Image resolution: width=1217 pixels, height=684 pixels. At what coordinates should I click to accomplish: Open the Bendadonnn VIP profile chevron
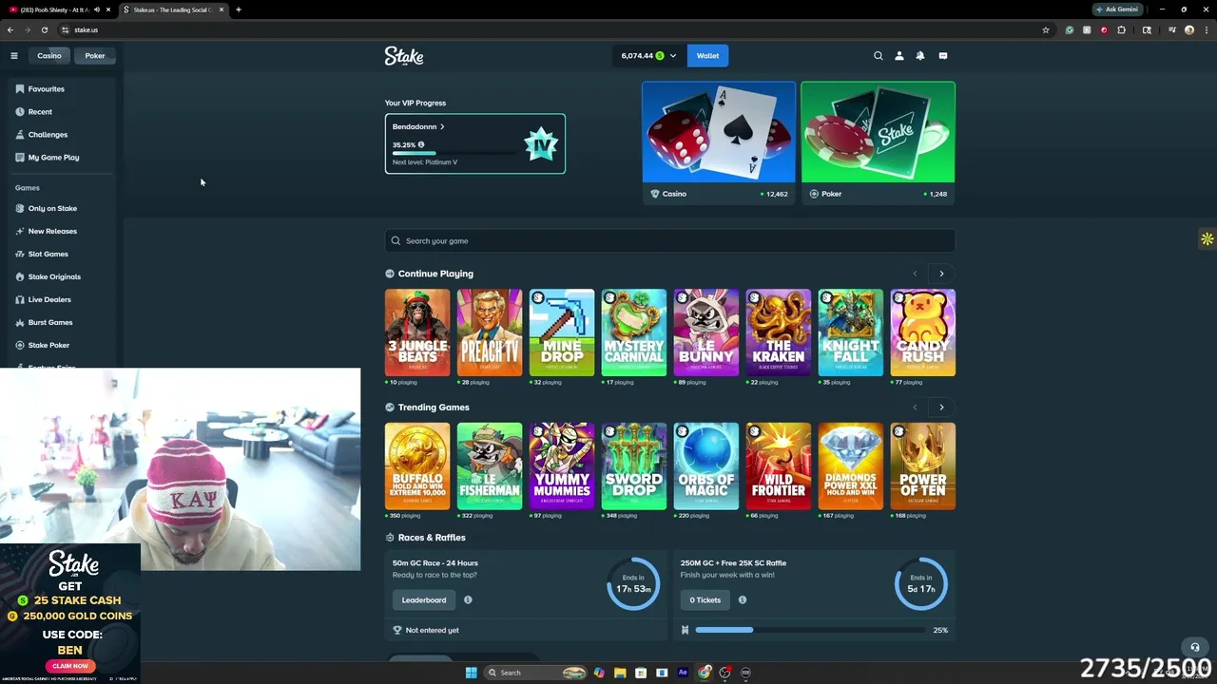[442, 127]
